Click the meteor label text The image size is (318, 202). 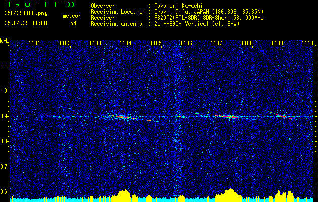point(72,16)
